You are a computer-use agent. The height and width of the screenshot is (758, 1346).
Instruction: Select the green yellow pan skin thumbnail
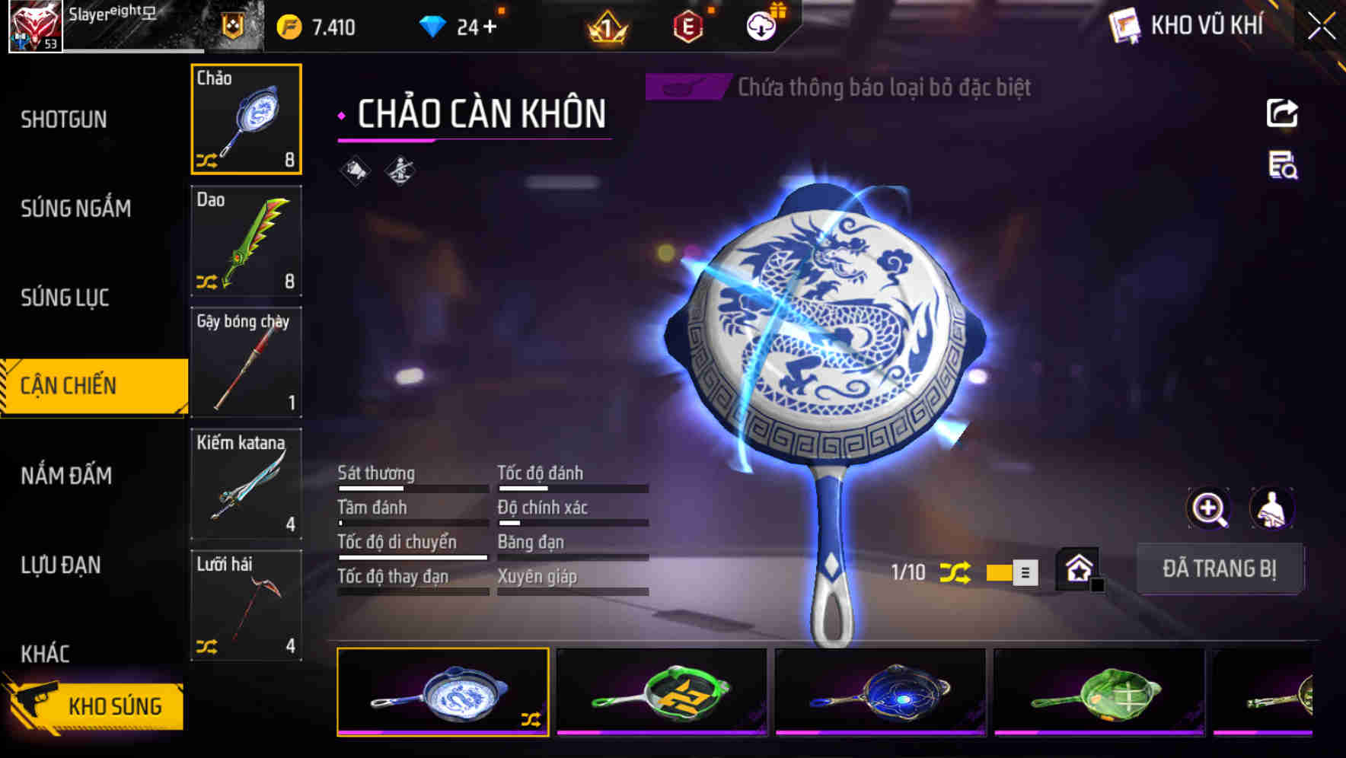[662, 692]
